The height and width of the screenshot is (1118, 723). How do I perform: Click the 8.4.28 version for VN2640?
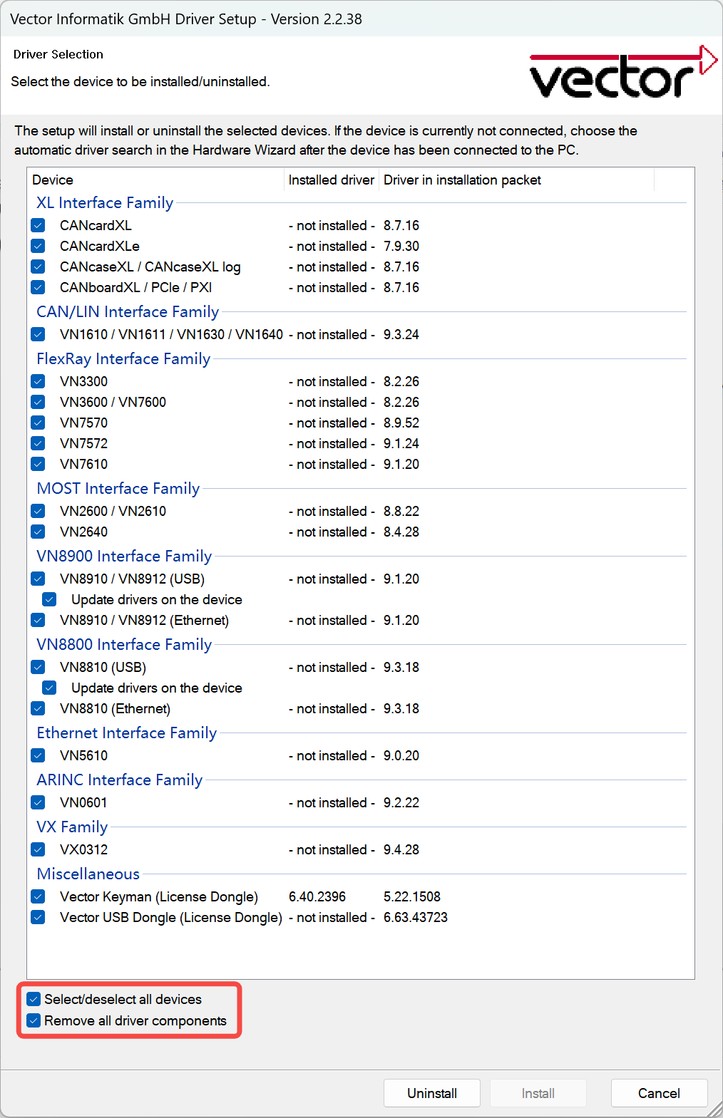point(401,532)
